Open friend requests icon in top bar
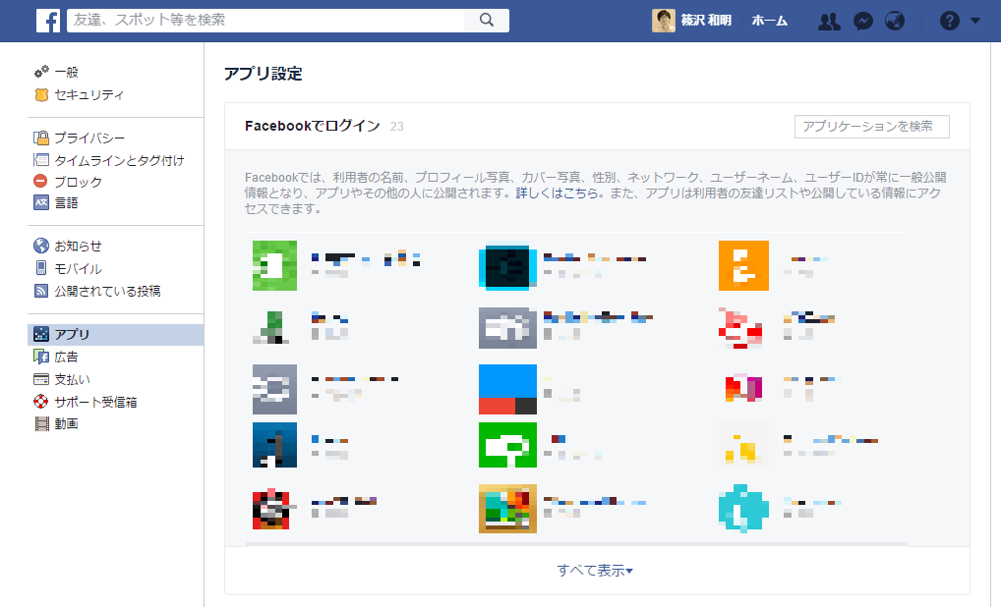The width and height of the screenshot is (1001, 607). [x=829, y=21]
